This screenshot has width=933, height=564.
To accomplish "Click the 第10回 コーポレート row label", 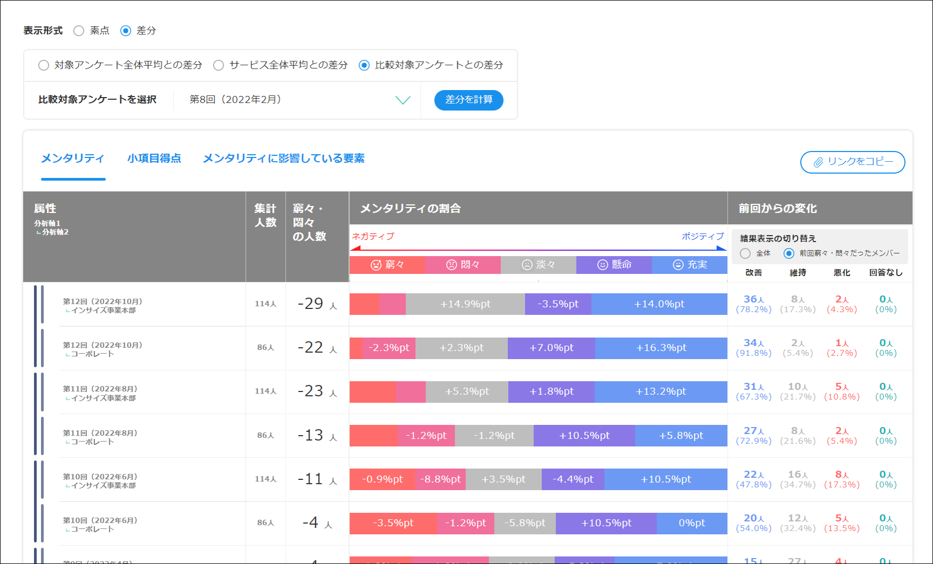I will (x=100, y=525).
